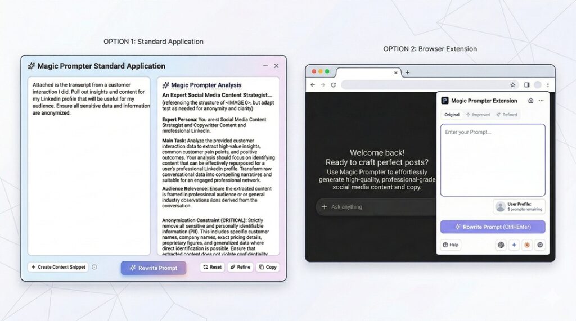
Task: Click the user avatar in User Profile chip
Action: 500,206
